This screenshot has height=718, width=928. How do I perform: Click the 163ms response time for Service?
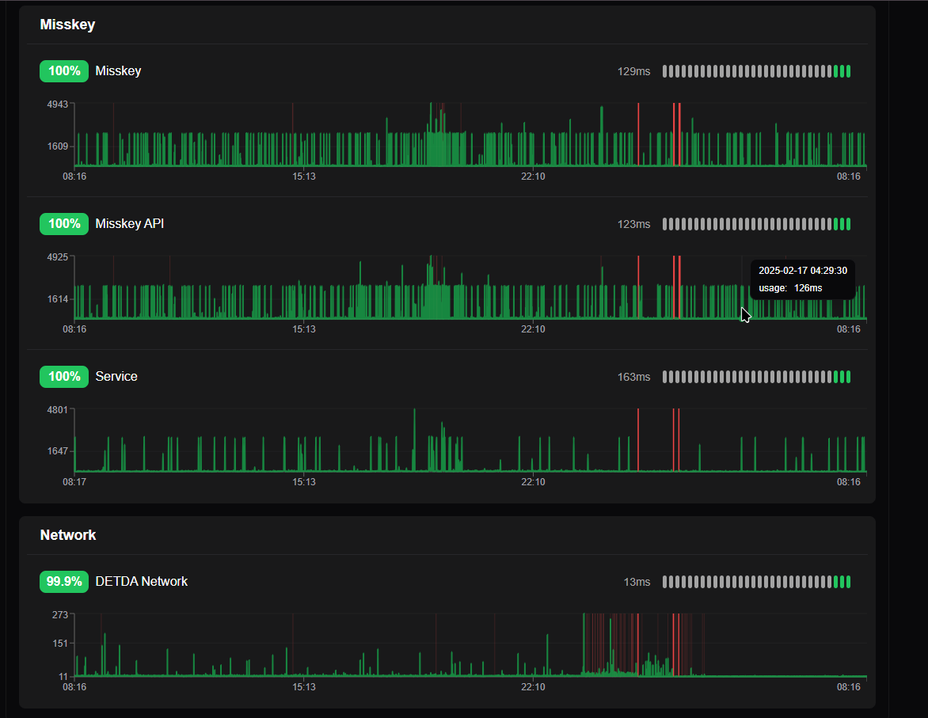[633, 377]
